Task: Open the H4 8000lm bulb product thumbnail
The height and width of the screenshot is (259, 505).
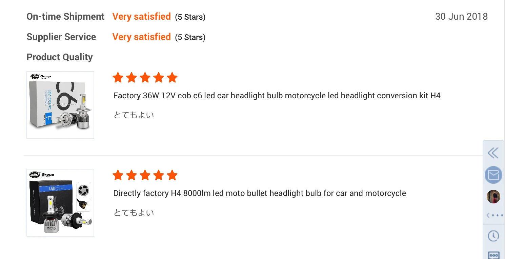Action: 60,202
